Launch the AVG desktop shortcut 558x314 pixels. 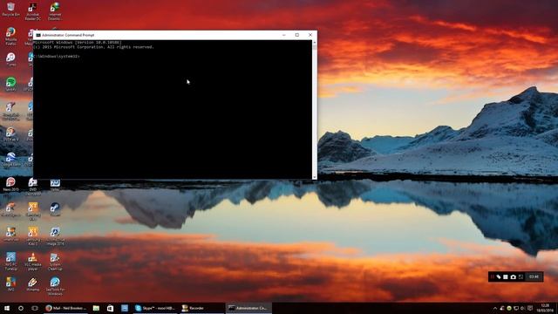click(x=10, y=285)
